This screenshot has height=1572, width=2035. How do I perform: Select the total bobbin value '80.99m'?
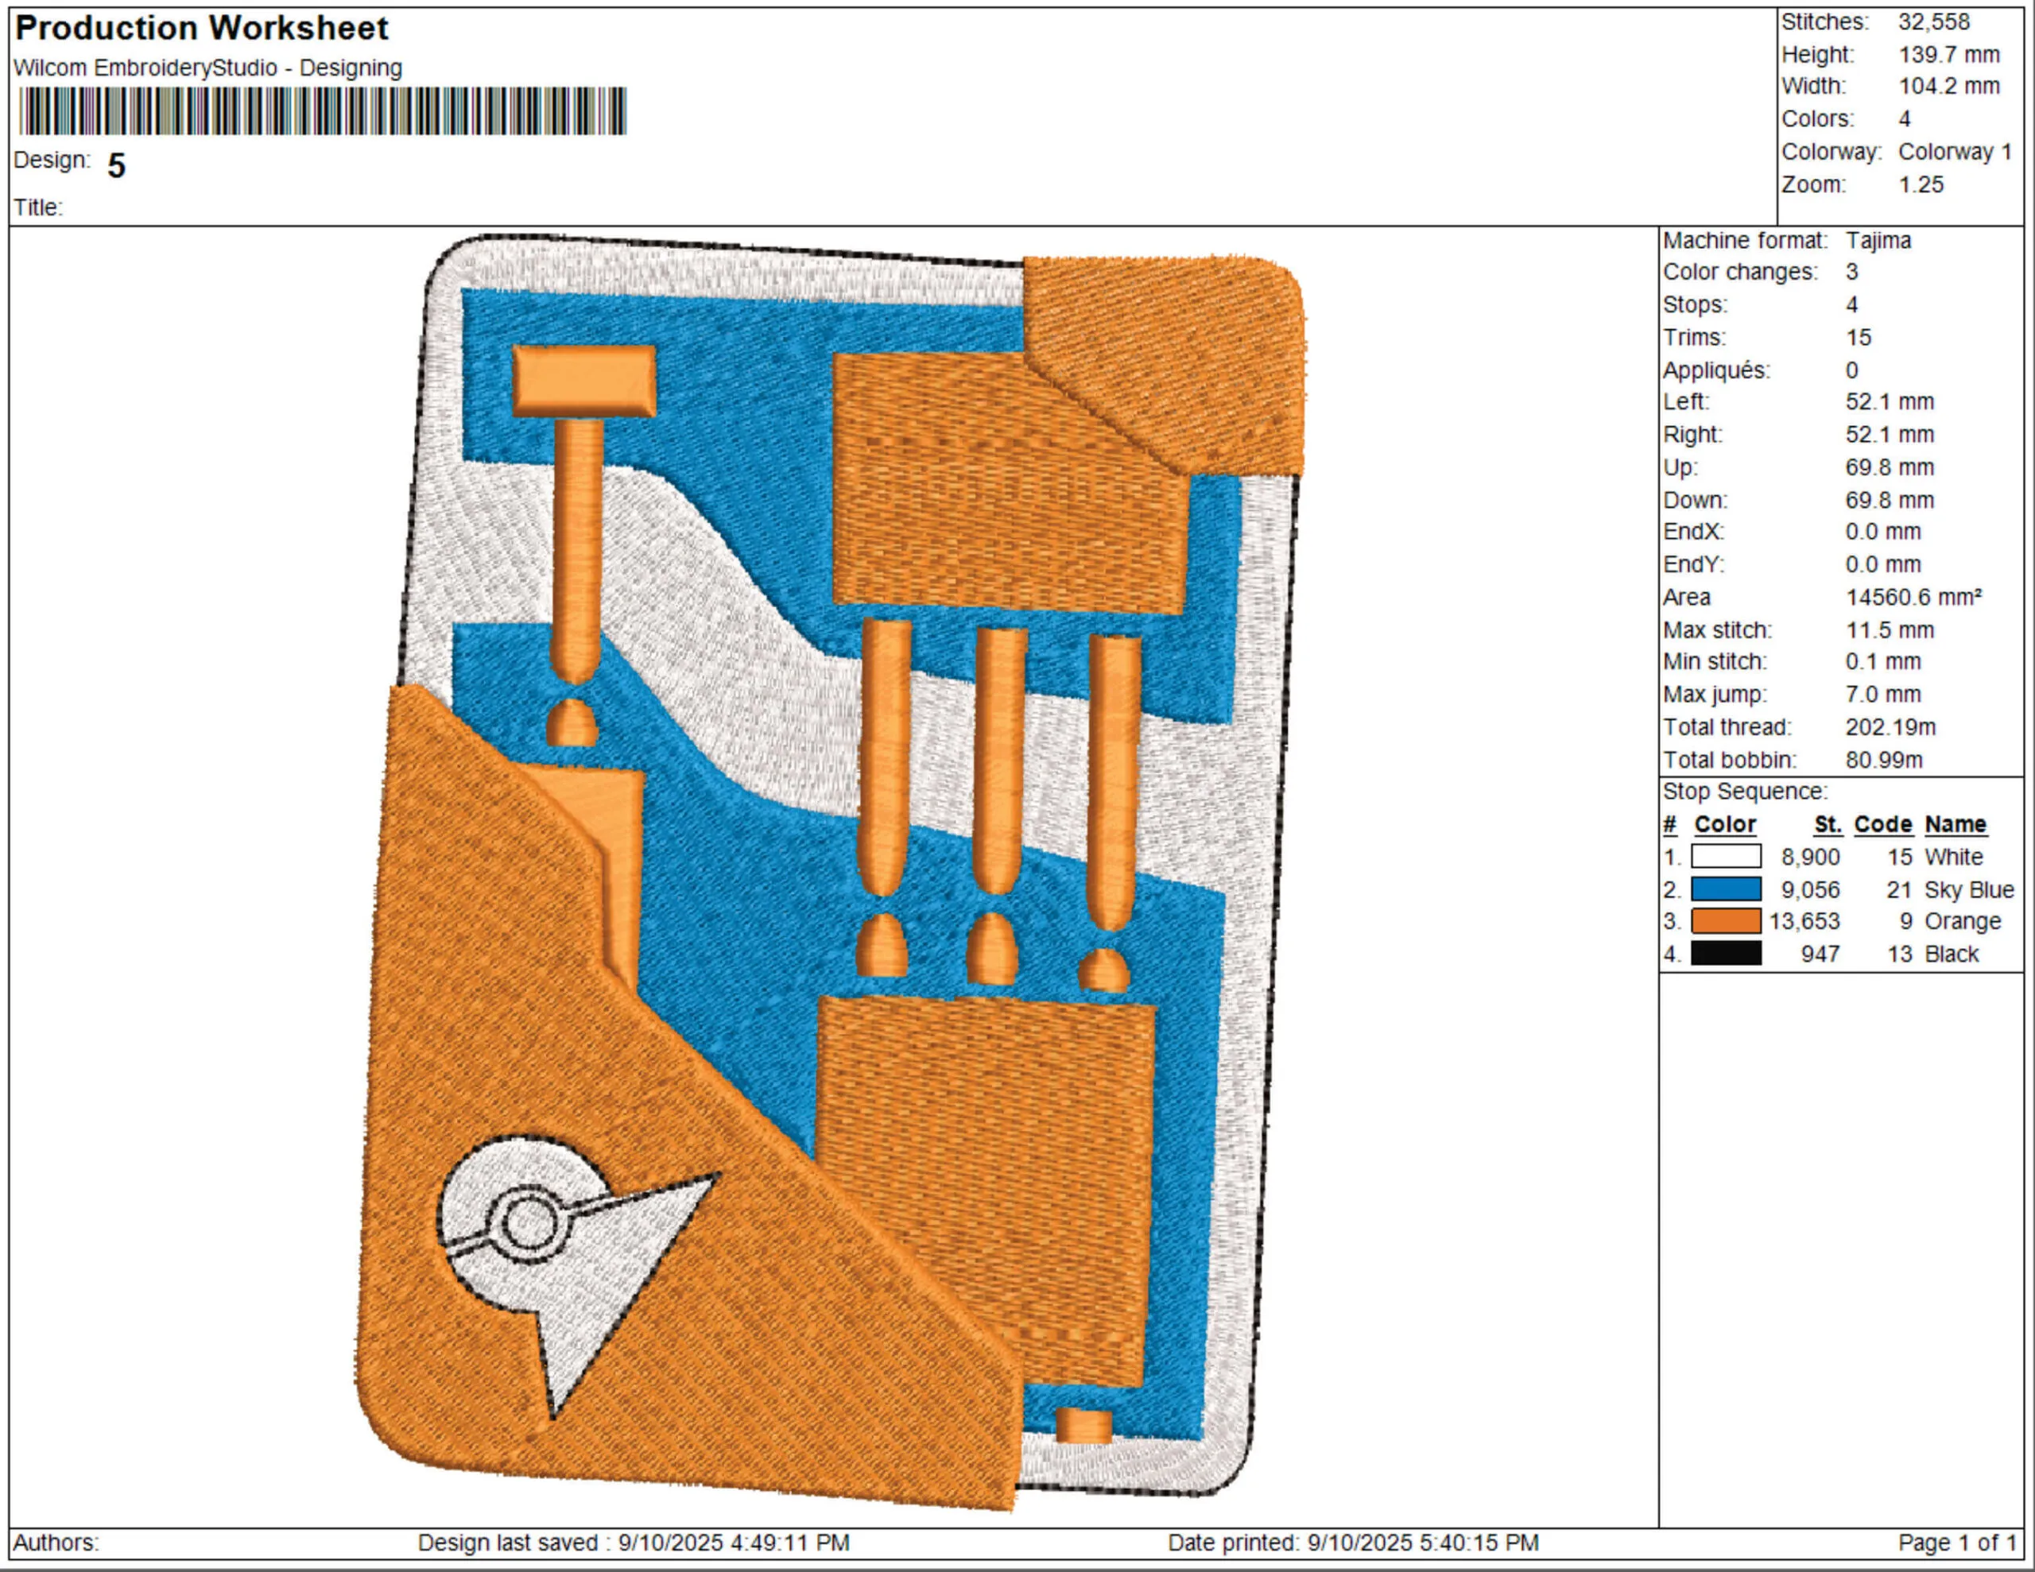pyautogui.click(x=1884, y=760)
